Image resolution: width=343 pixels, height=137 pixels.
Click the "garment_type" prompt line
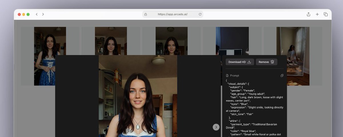(251, 126)
